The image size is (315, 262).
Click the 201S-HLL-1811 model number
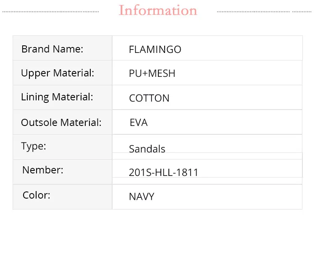163,173
